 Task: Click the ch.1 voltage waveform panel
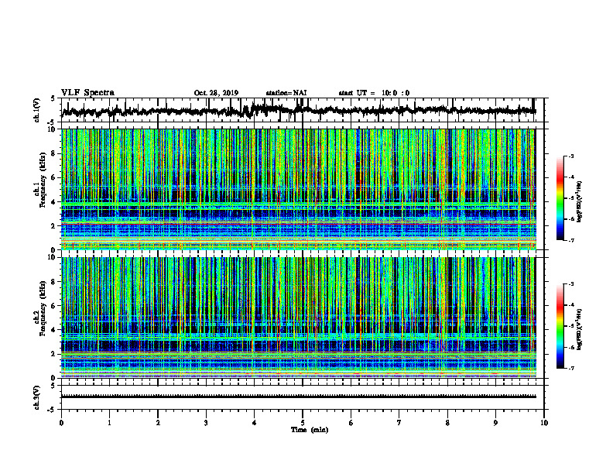(303, 110)
